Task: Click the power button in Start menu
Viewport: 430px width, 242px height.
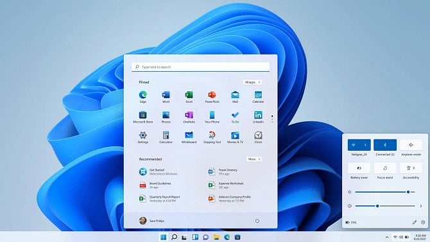Action: click(257, 221)
